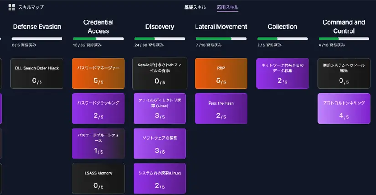This screenshot has height=195, width=376.
Task: Open the ソフトウェアの探索 skill card
Action: coord(160,144)
